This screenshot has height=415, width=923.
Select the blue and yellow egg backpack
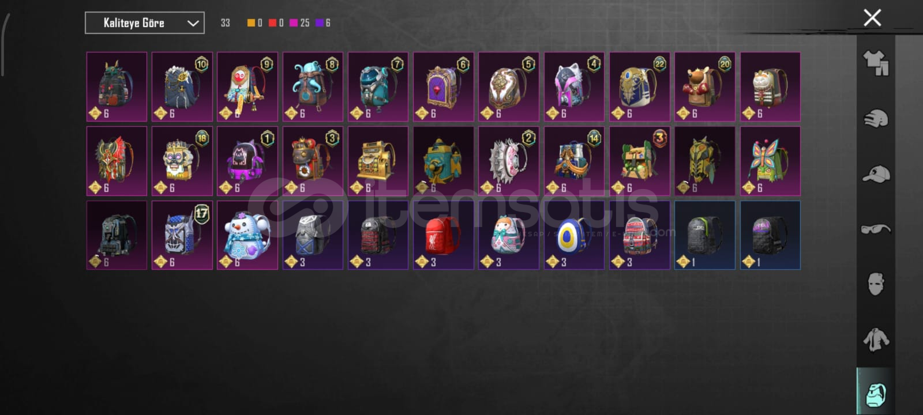(574, 235)
